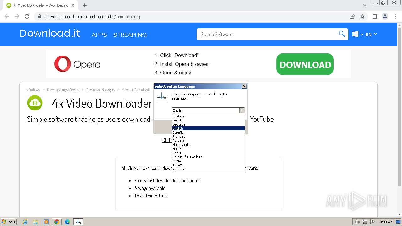The image size is (402, 226).
Task: Click the Windows platform icon in header
Action: point(355,34)
